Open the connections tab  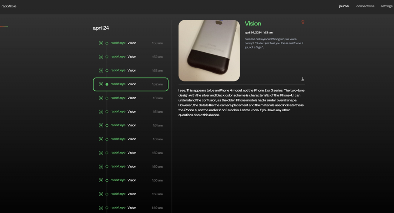[x=365, y=6]
